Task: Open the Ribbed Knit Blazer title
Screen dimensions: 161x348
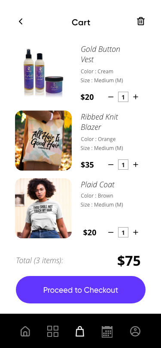Action: pyautogui.click(x=100, y=122)
